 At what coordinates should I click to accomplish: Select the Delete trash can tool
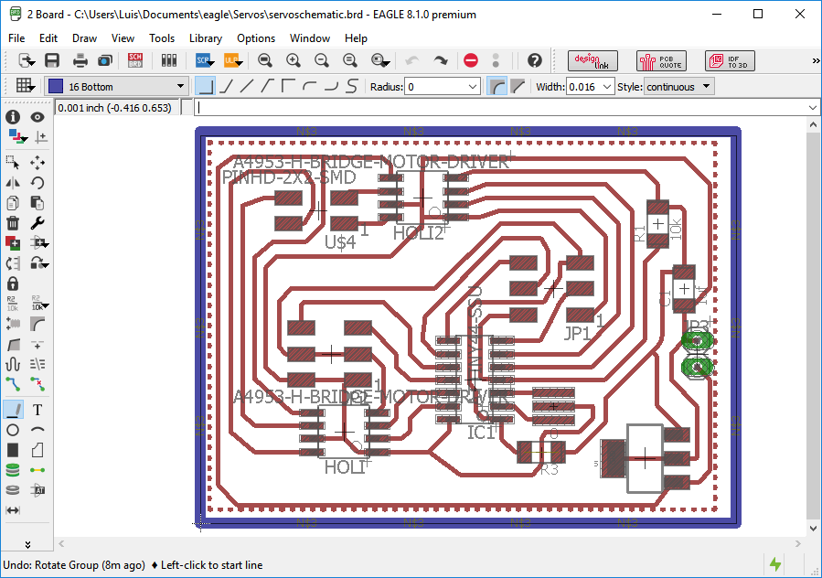[13, 223]
